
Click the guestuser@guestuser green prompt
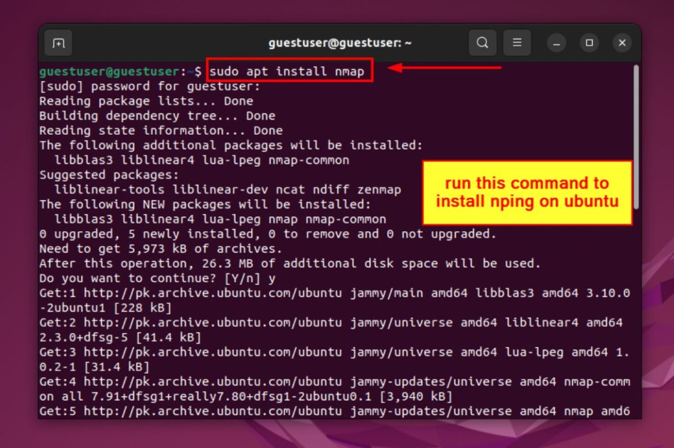point(109,71)
